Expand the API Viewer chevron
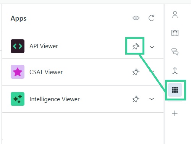The width and height of the screenshot is (191, 144). 152,47
